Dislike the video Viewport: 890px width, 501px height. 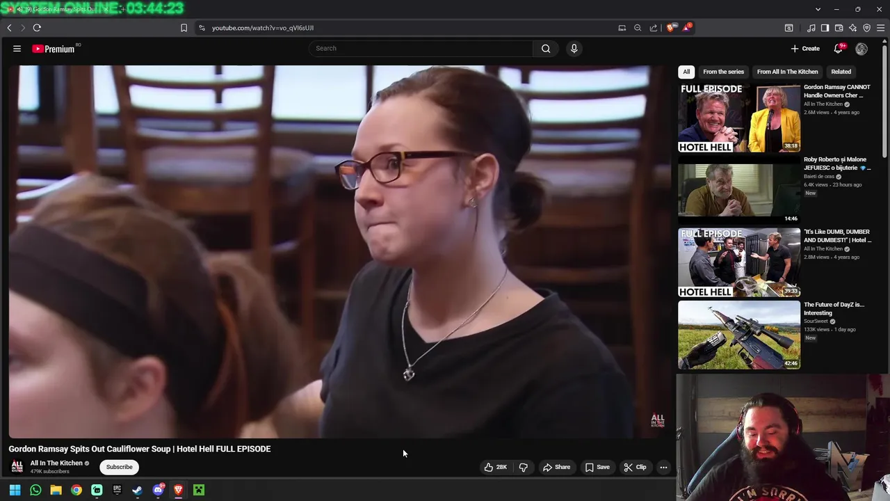524,467
